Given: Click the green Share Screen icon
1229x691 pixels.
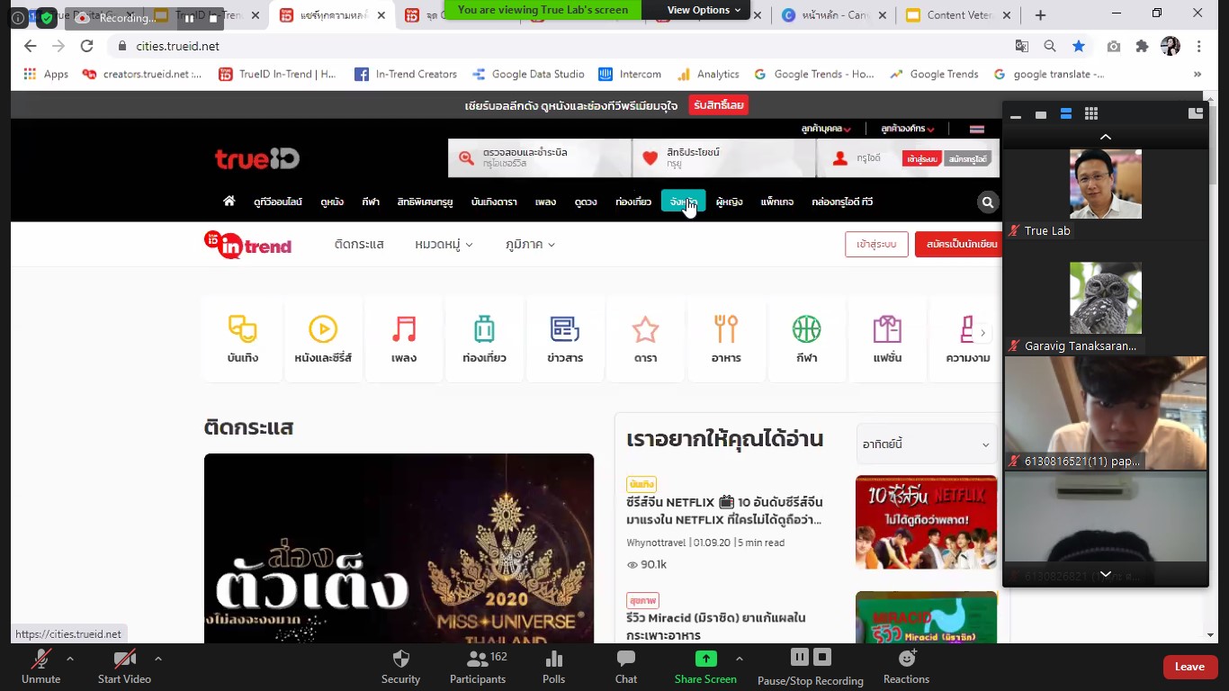Looking at the screenshot, I should coord(706,659).
